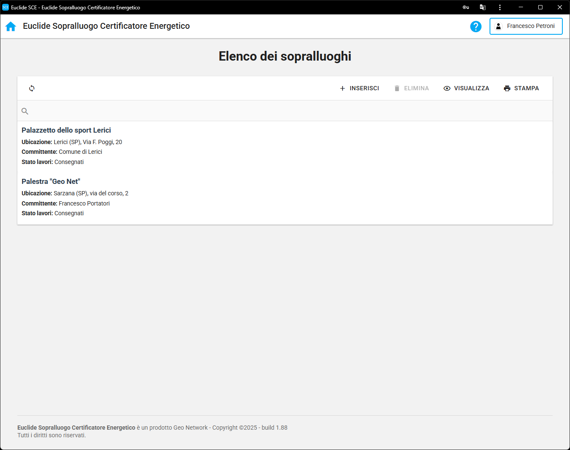Click the VISUALIZZA button
Screen dimensions: 570x450
coord(466,88)
